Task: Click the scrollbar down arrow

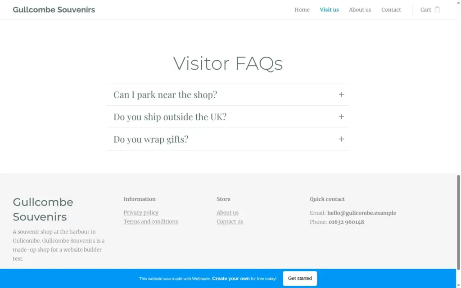Action: (458, 286)
